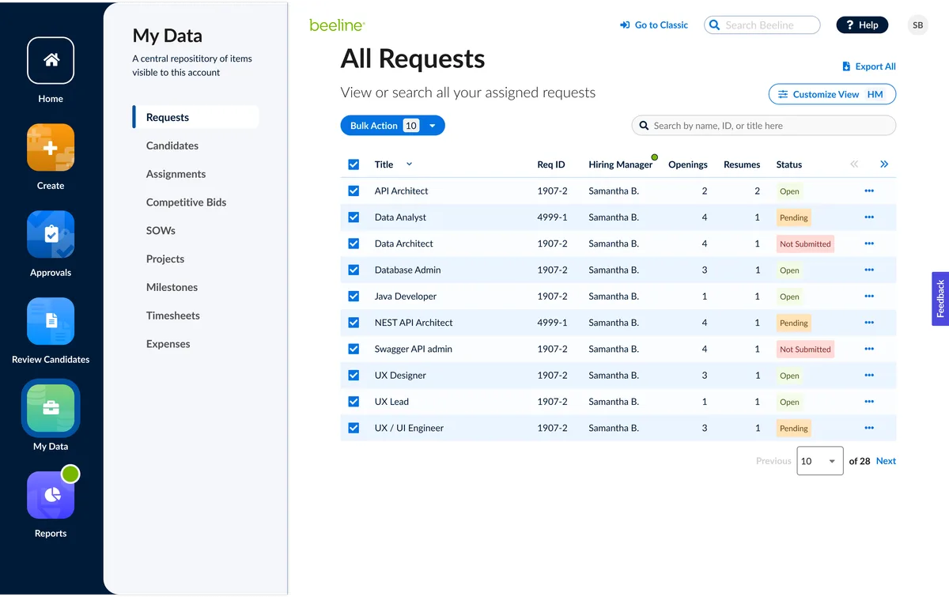949x597 pixels.
Task: Open the Title column sort chevron
Action: [409, 164]
